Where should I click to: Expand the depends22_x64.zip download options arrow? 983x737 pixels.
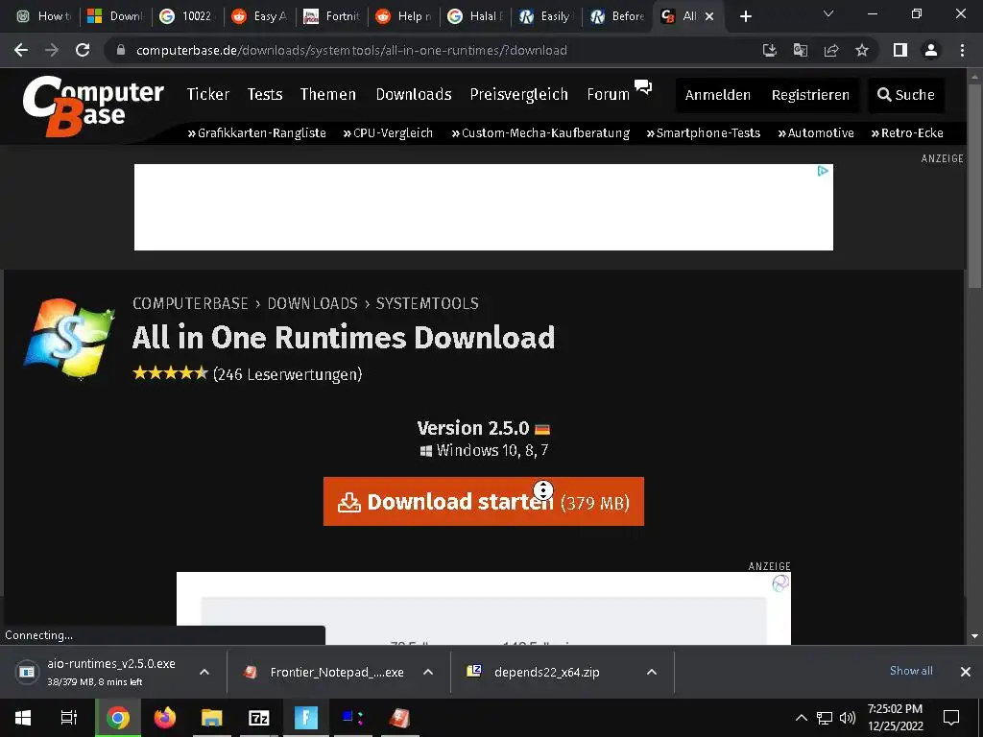pyautogui.click(x=652, y=672)
